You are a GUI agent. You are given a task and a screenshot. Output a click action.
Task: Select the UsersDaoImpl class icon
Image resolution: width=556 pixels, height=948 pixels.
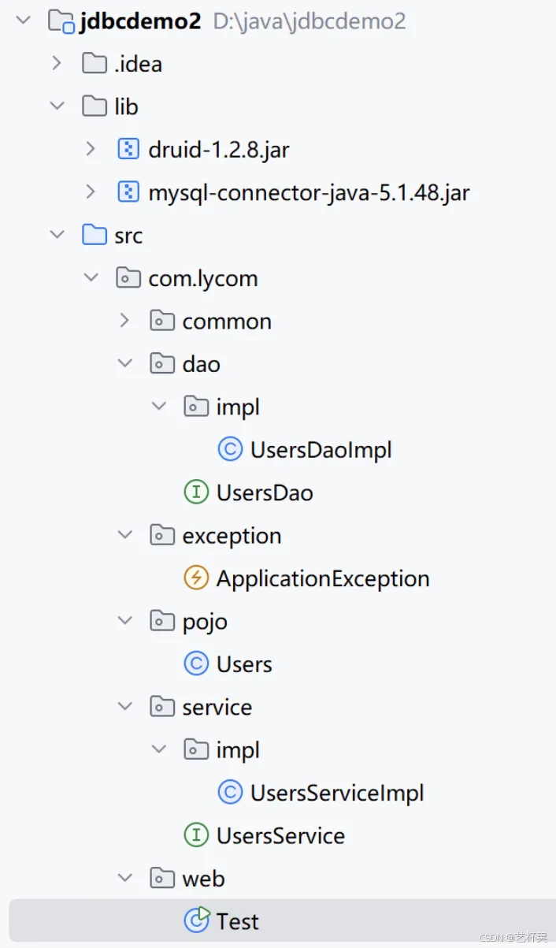click(229, 449)
